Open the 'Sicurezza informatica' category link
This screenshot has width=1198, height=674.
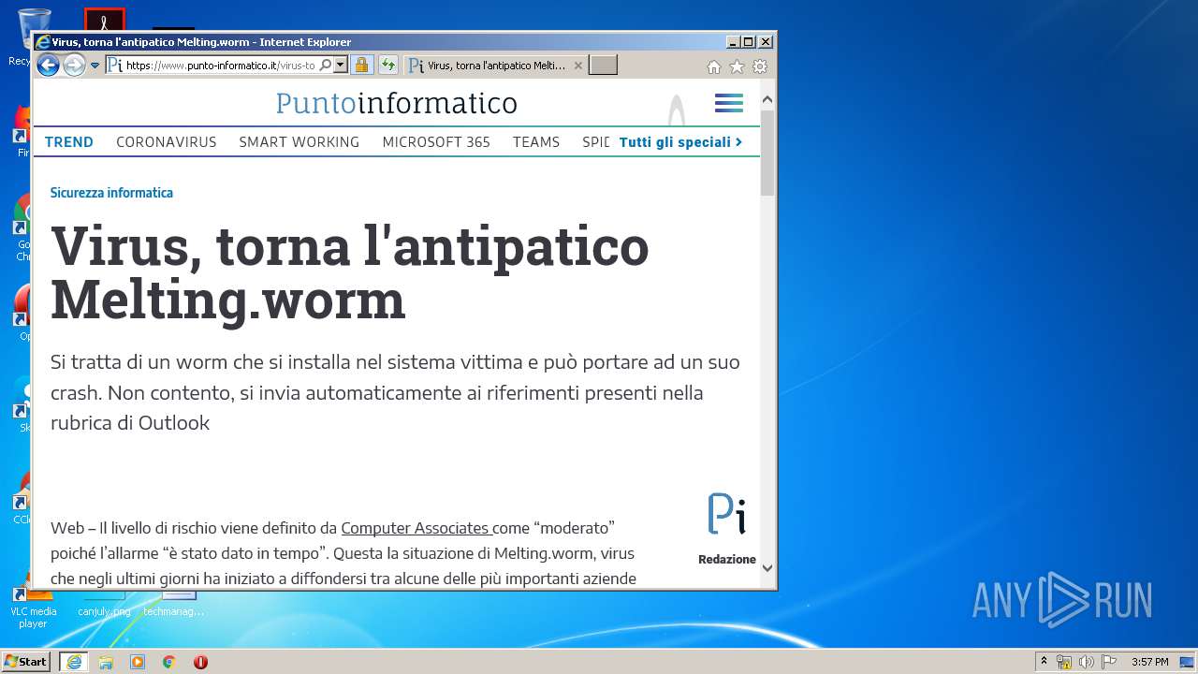pos(111,193)
